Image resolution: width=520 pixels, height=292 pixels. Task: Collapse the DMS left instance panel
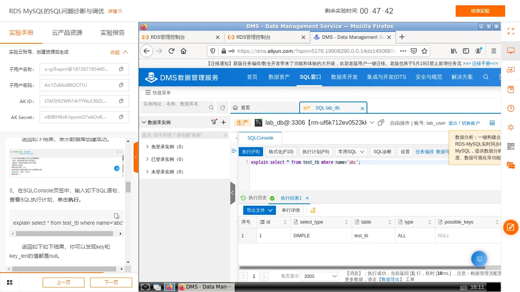click(x=233, y=193)
